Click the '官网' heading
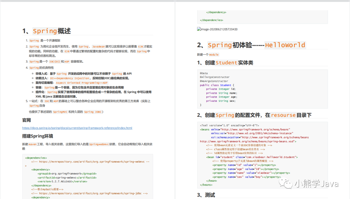 click(27, 120)
